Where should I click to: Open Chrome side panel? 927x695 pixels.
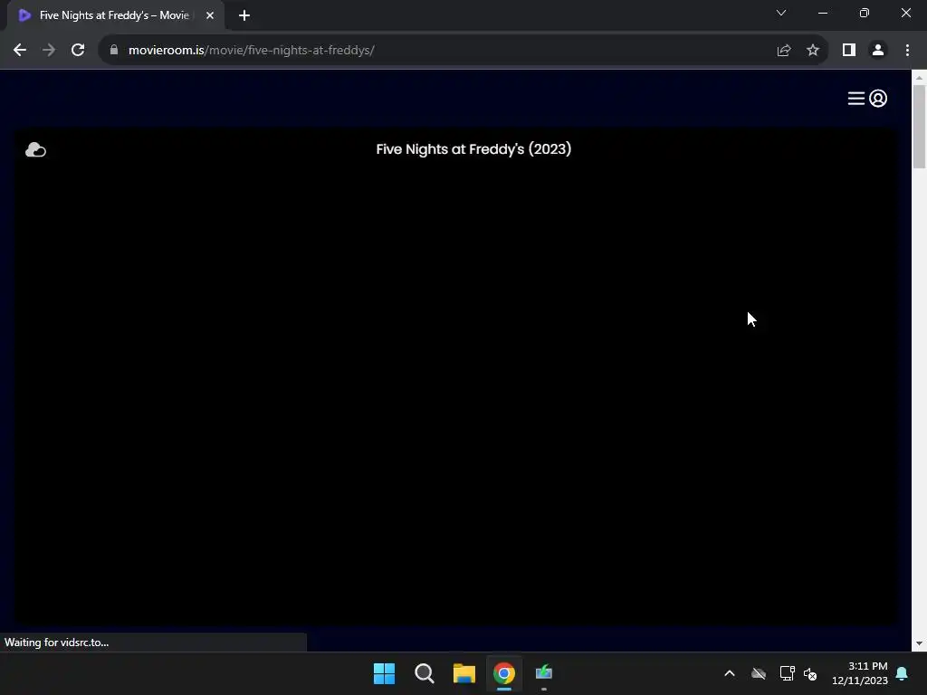(x=849, y=51)
